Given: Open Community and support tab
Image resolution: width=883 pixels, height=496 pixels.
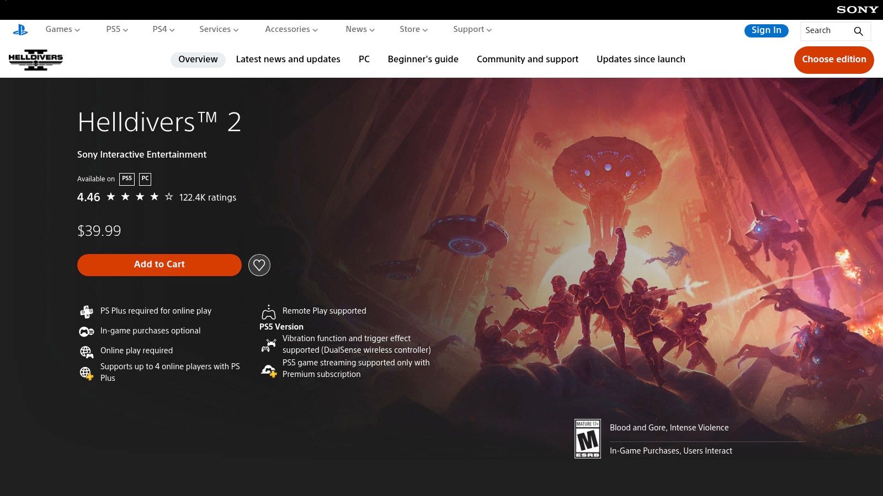Looking at the screenshot, I should pyautogui.click(x=528, y=60).
